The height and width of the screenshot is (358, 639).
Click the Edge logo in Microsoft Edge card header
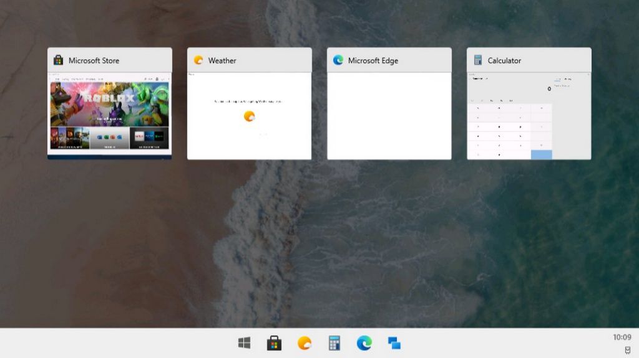pos(338,60)
